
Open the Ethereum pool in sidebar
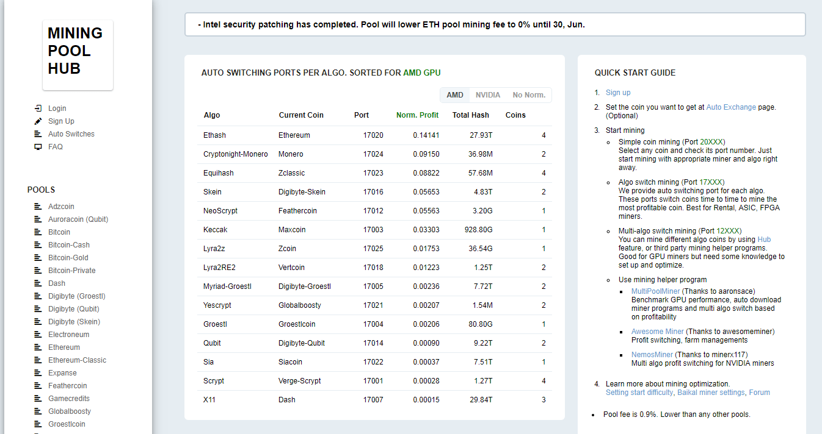[x=64, y=347]
